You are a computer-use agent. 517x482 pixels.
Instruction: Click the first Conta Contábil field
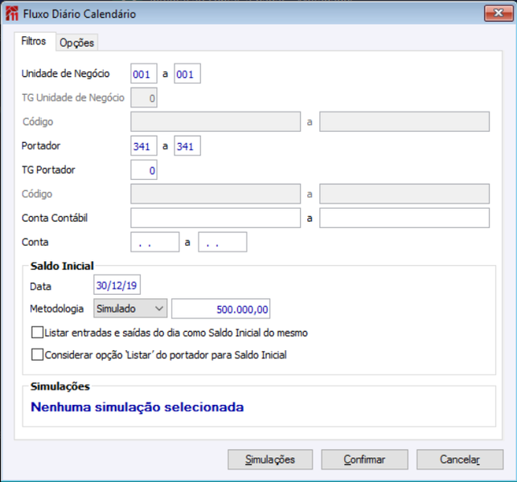tap(215, 218)
